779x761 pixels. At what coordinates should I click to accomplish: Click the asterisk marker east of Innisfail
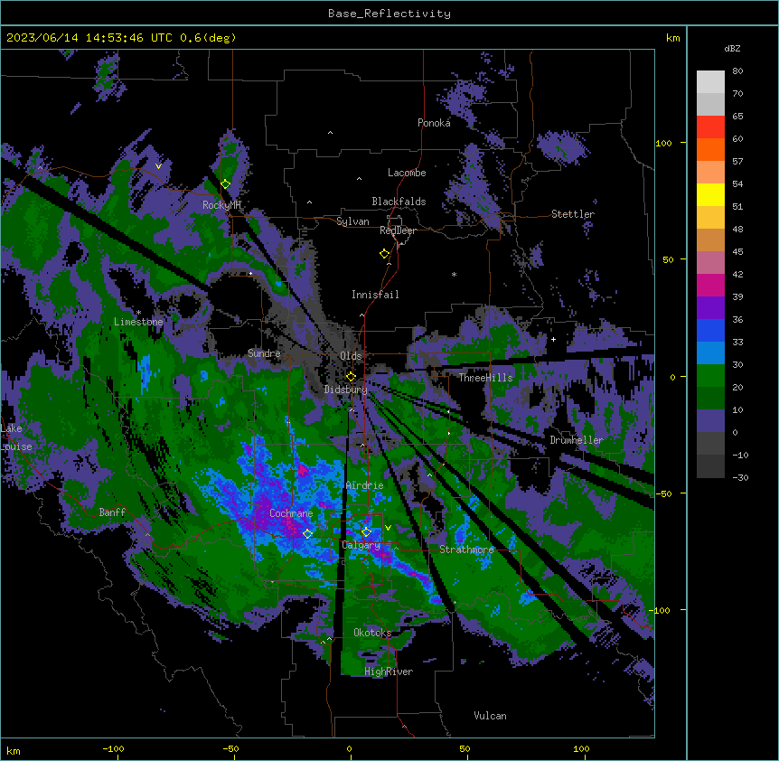[x=454, y=274]
